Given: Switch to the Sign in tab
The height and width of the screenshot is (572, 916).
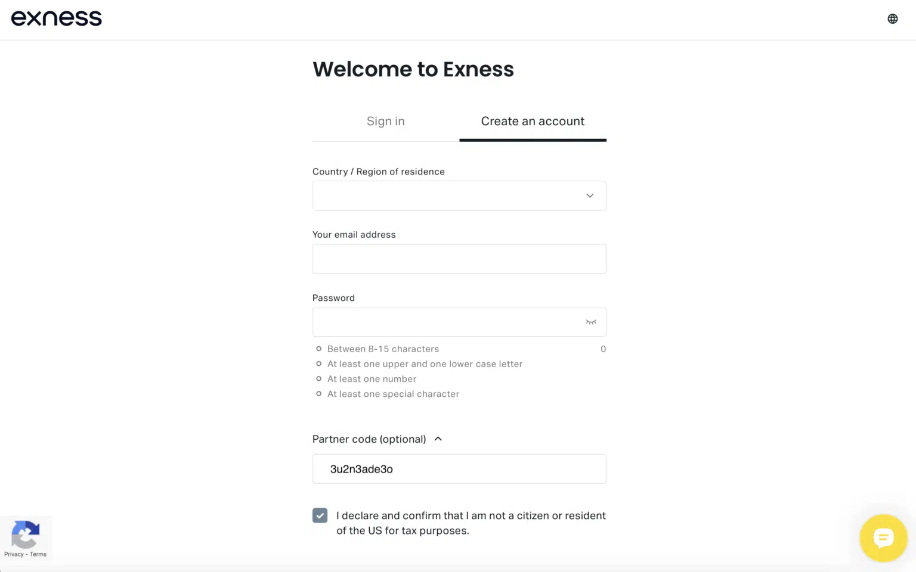Looking at the screenshot, I should pyautogui.click(x=385, y=121).
